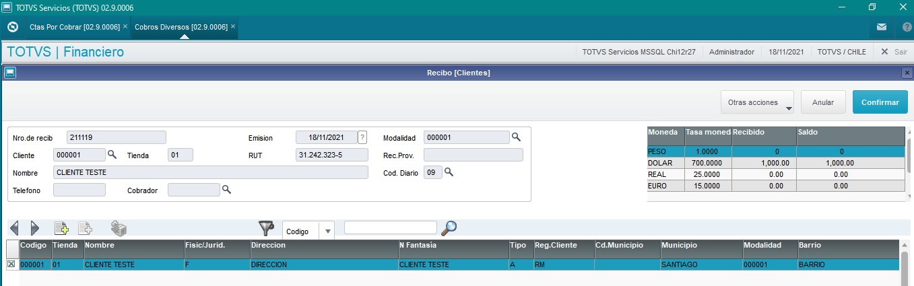
Task: Click the Sair exit button
Action: pyautogui.click(x=894, y=52)
